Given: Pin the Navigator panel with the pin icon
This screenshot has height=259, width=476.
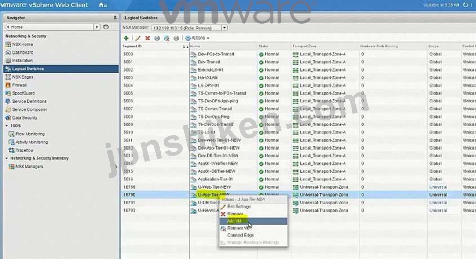Looking at the screenshot, I should [x=115, y=18].
